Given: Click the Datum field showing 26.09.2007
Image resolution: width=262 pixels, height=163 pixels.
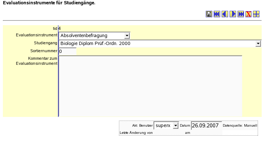Looking at the screenshot, I should [206, 126].
